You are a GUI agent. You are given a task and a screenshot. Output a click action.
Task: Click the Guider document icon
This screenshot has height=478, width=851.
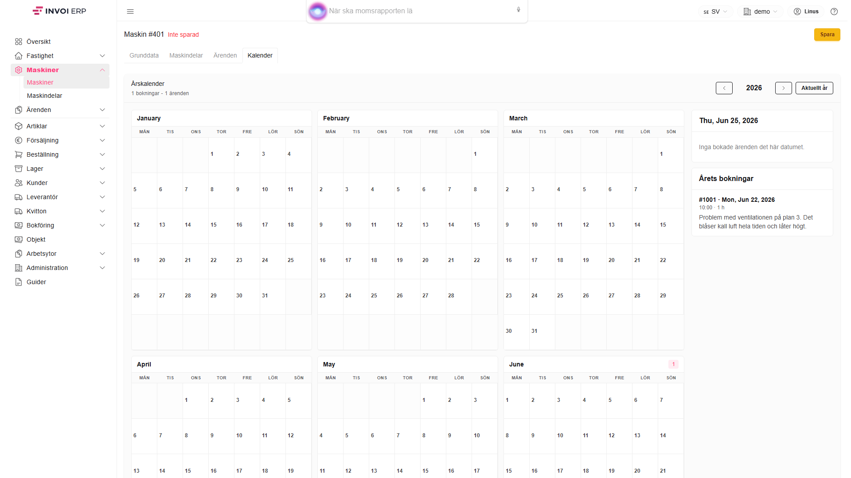point(19,282)
